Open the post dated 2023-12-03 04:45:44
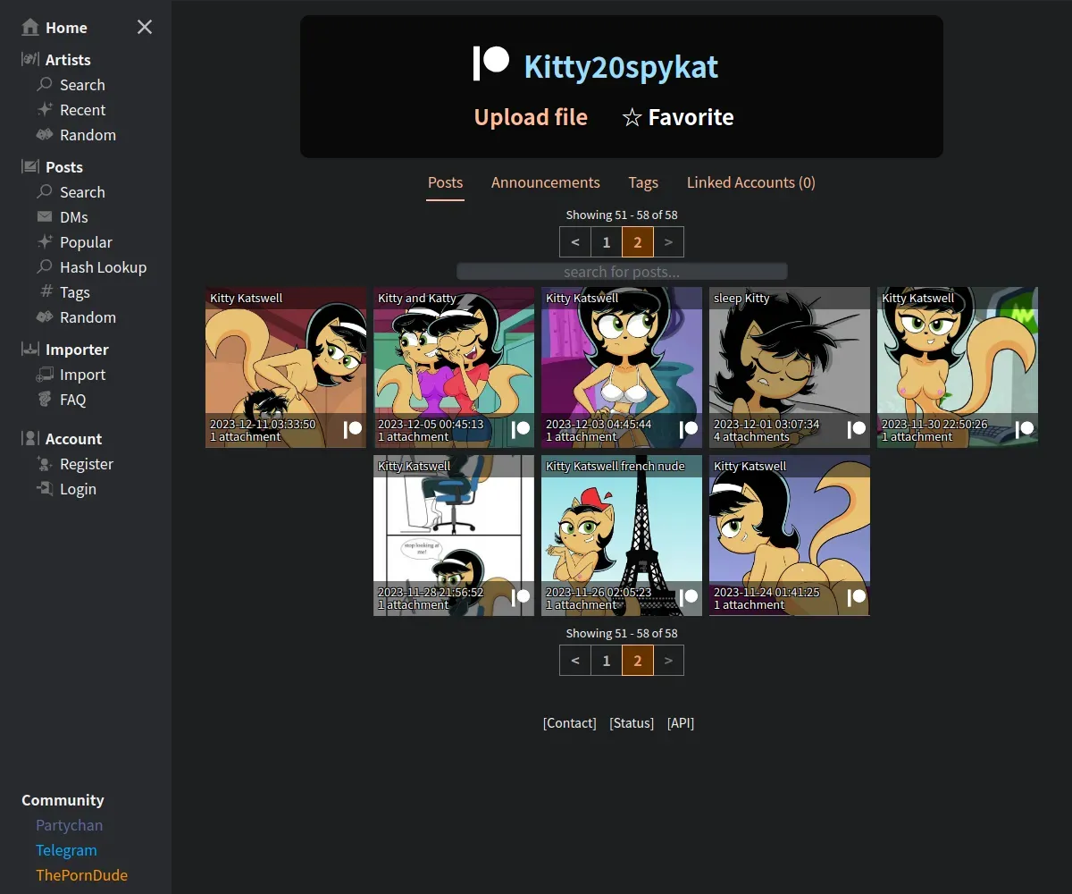The height and width of the screenshot is (894, 1072). pos(622,367)
